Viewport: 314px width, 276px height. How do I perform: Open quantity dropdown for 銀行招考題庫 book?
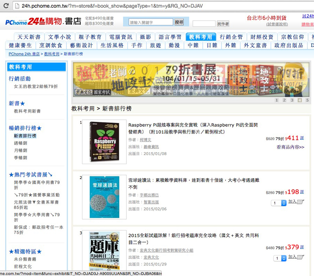tap(280, 258)
